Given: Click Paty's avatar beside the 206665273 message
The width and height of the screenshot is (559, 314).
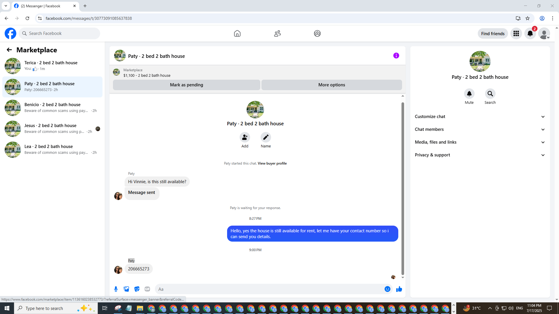Looking at the screenshot, I should click(x=118, y=270).
